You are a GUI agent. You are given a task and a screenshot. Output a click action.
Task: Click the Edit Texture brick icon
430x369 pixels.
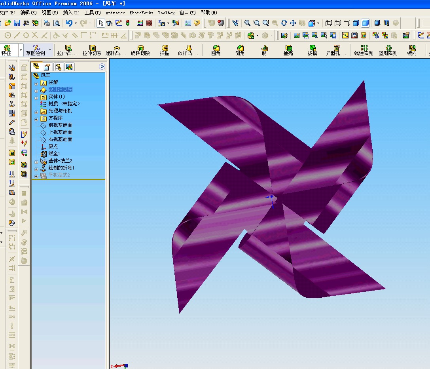[149, 23]
